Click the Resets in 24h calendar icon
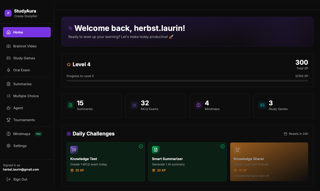The width and height of the screenshot is (320, 191). pyautogui.click(x=285, y=134)
